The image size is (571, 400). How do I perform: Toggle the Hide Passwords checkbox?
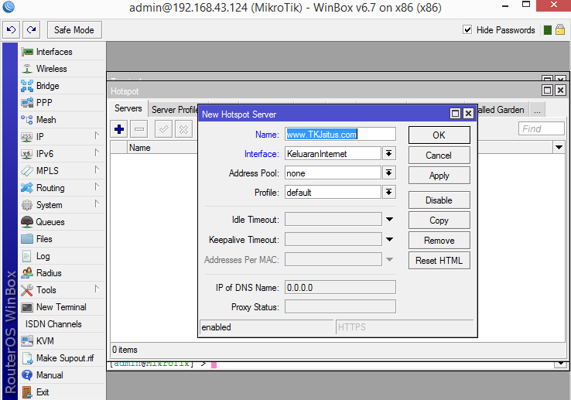point(467,29)
